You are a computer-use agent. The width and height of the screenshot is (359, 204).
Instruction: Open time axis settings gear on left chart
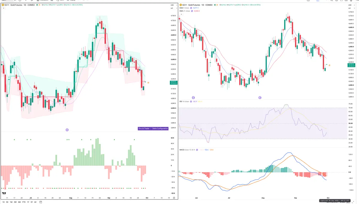tap(174, 198)
